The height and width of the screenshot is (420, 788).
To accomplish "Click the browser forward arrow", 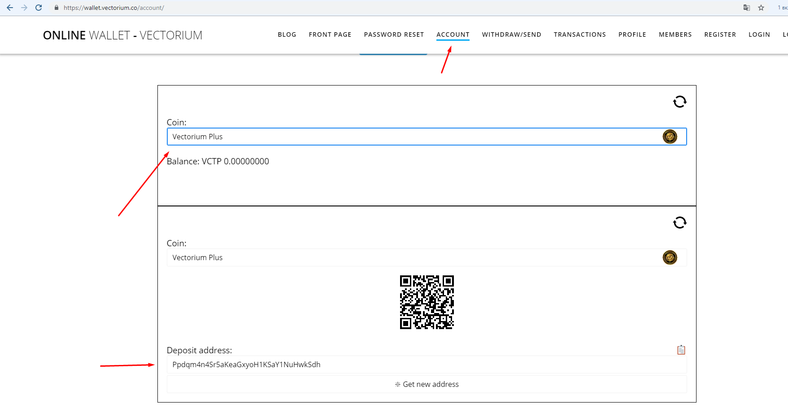I will pos(24,8).
